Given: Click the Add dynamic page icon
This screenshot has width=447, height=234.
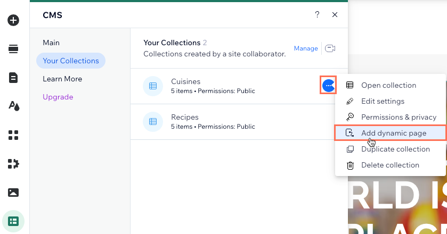Looking at the screenshot, I should click(x=350, y=133).
